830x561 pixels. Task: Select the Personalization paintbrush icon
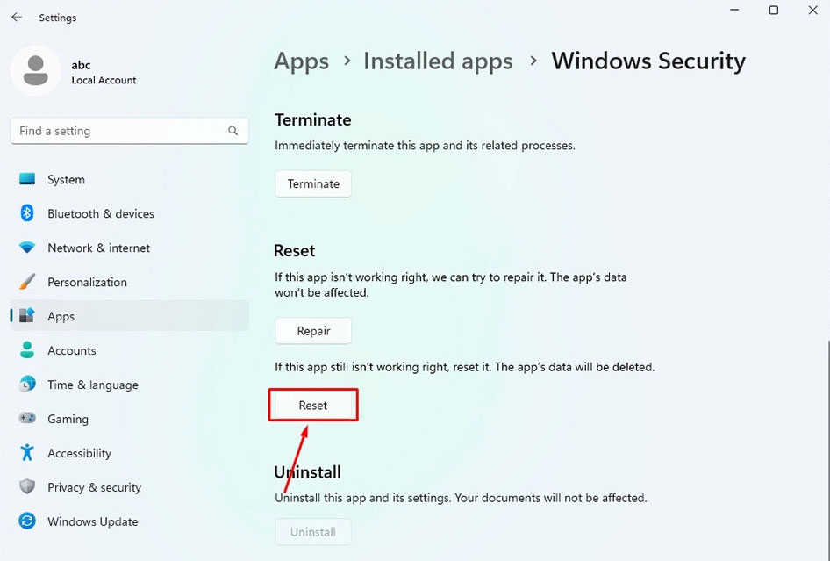click(x=28, y=282)
